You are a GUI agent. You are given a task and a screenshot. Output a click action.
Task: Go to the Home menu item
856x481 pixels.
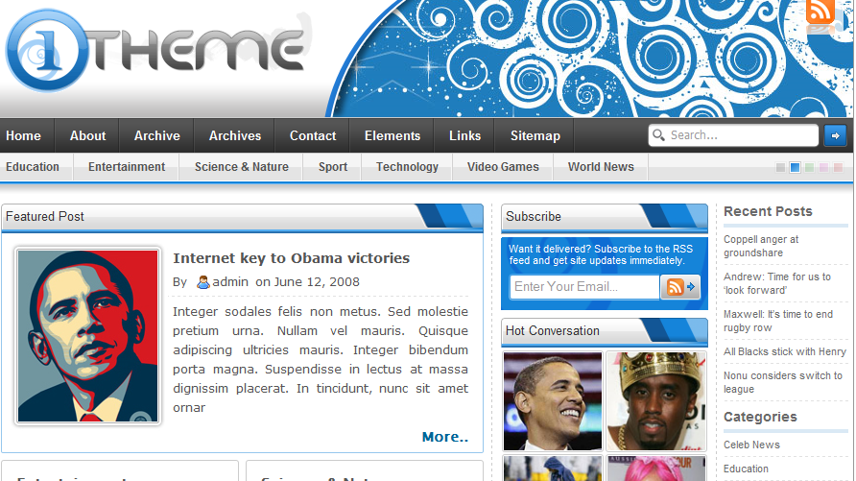point(23,136)
